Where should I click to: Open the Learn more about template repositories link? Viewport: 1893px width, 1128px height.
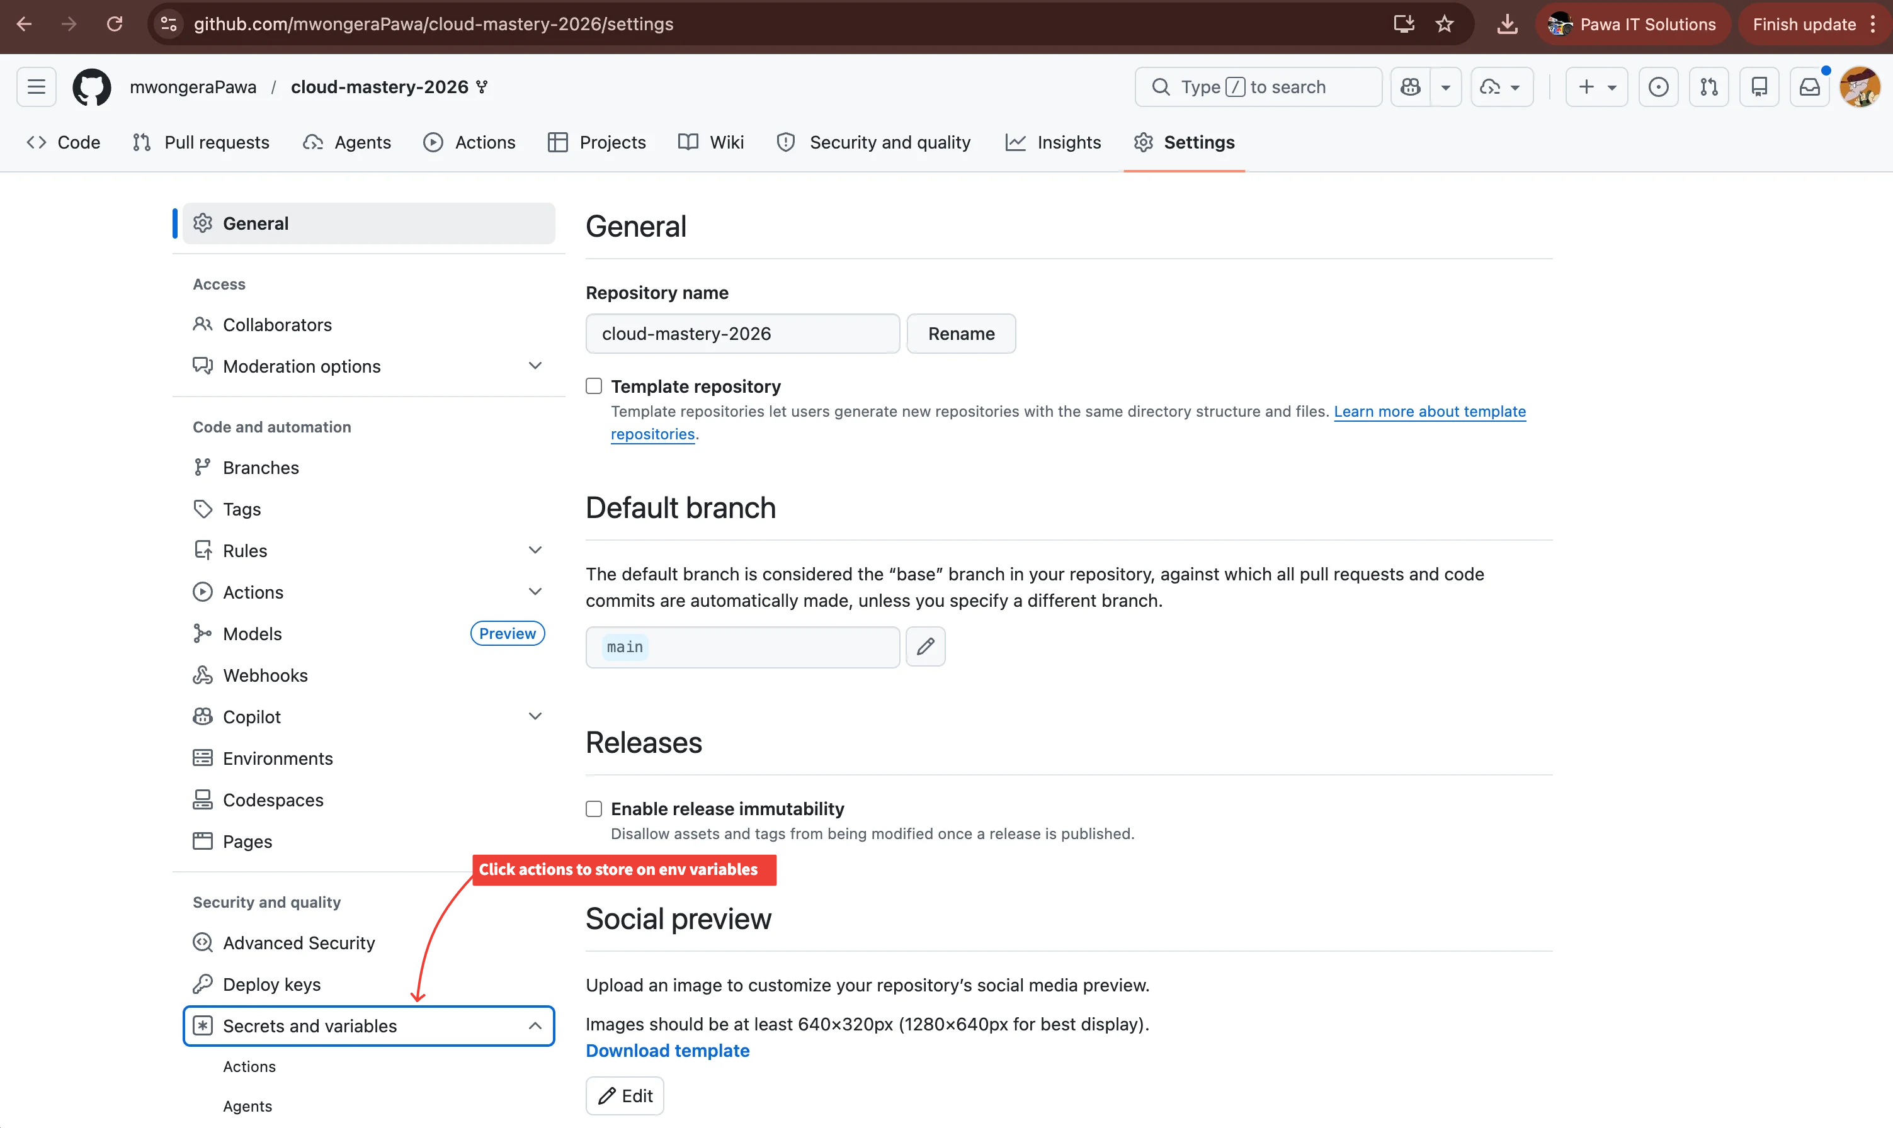[x=1430, y=411]
